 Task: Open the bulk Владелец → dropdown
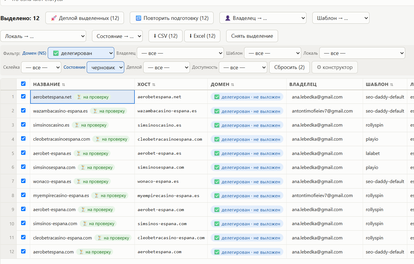[263, 18]
